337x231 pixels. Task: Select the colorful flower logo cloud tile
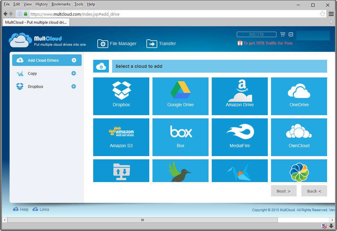pyautogui.click(x=299, y=171)
